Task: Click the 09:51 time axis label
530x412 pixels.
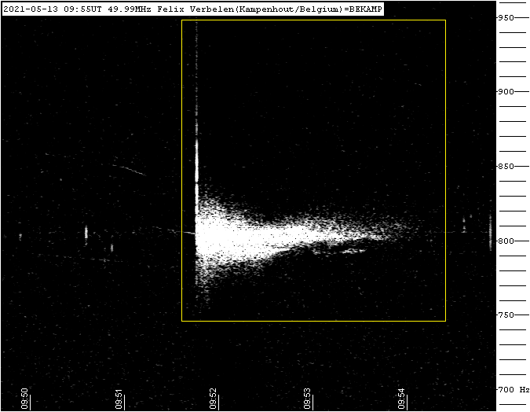Action: (x=119, y=399)
